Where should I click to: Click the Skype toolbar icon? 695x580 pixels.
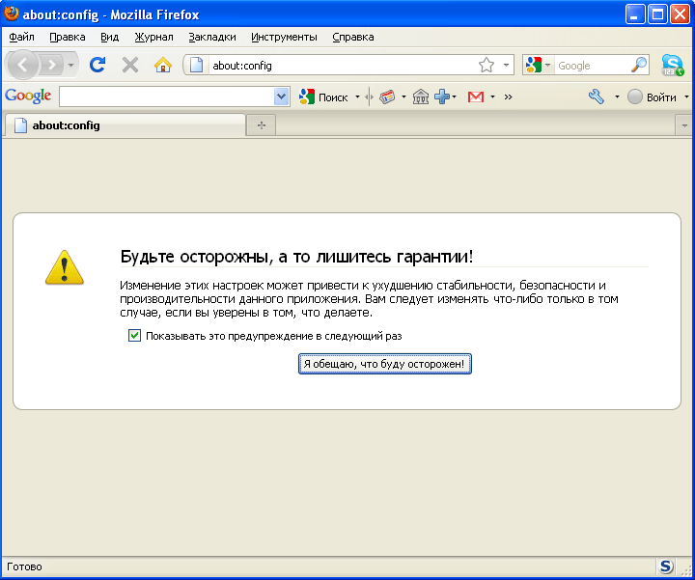[x=672, y=66]
